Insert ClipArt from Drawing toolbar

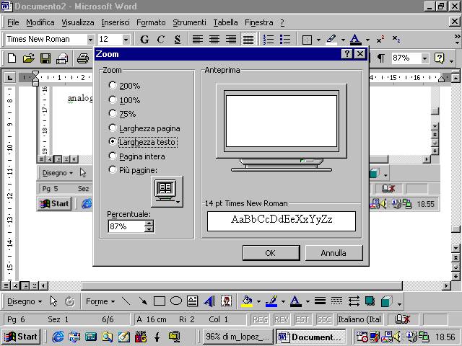[x=226, y=301]
